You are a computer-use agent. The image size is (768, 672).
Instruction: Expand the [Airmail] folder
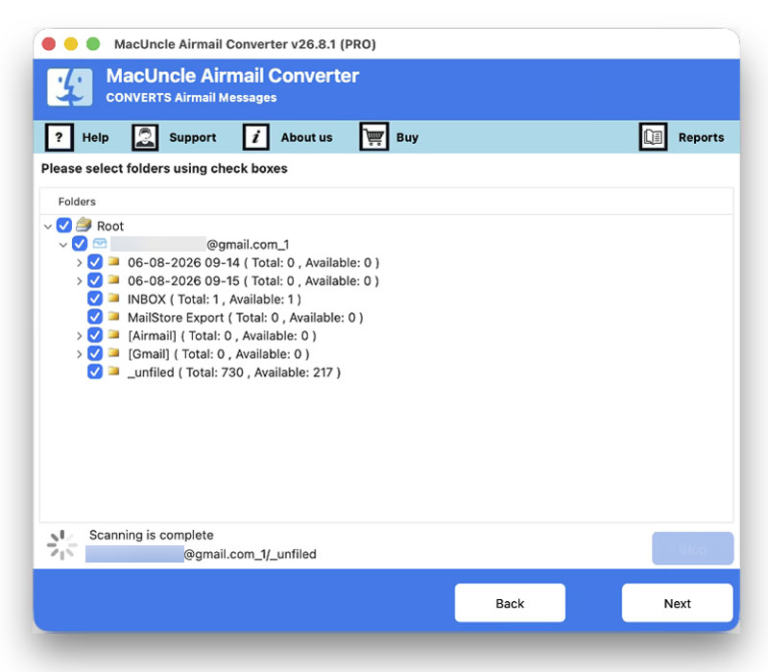[x=79, y=335]
